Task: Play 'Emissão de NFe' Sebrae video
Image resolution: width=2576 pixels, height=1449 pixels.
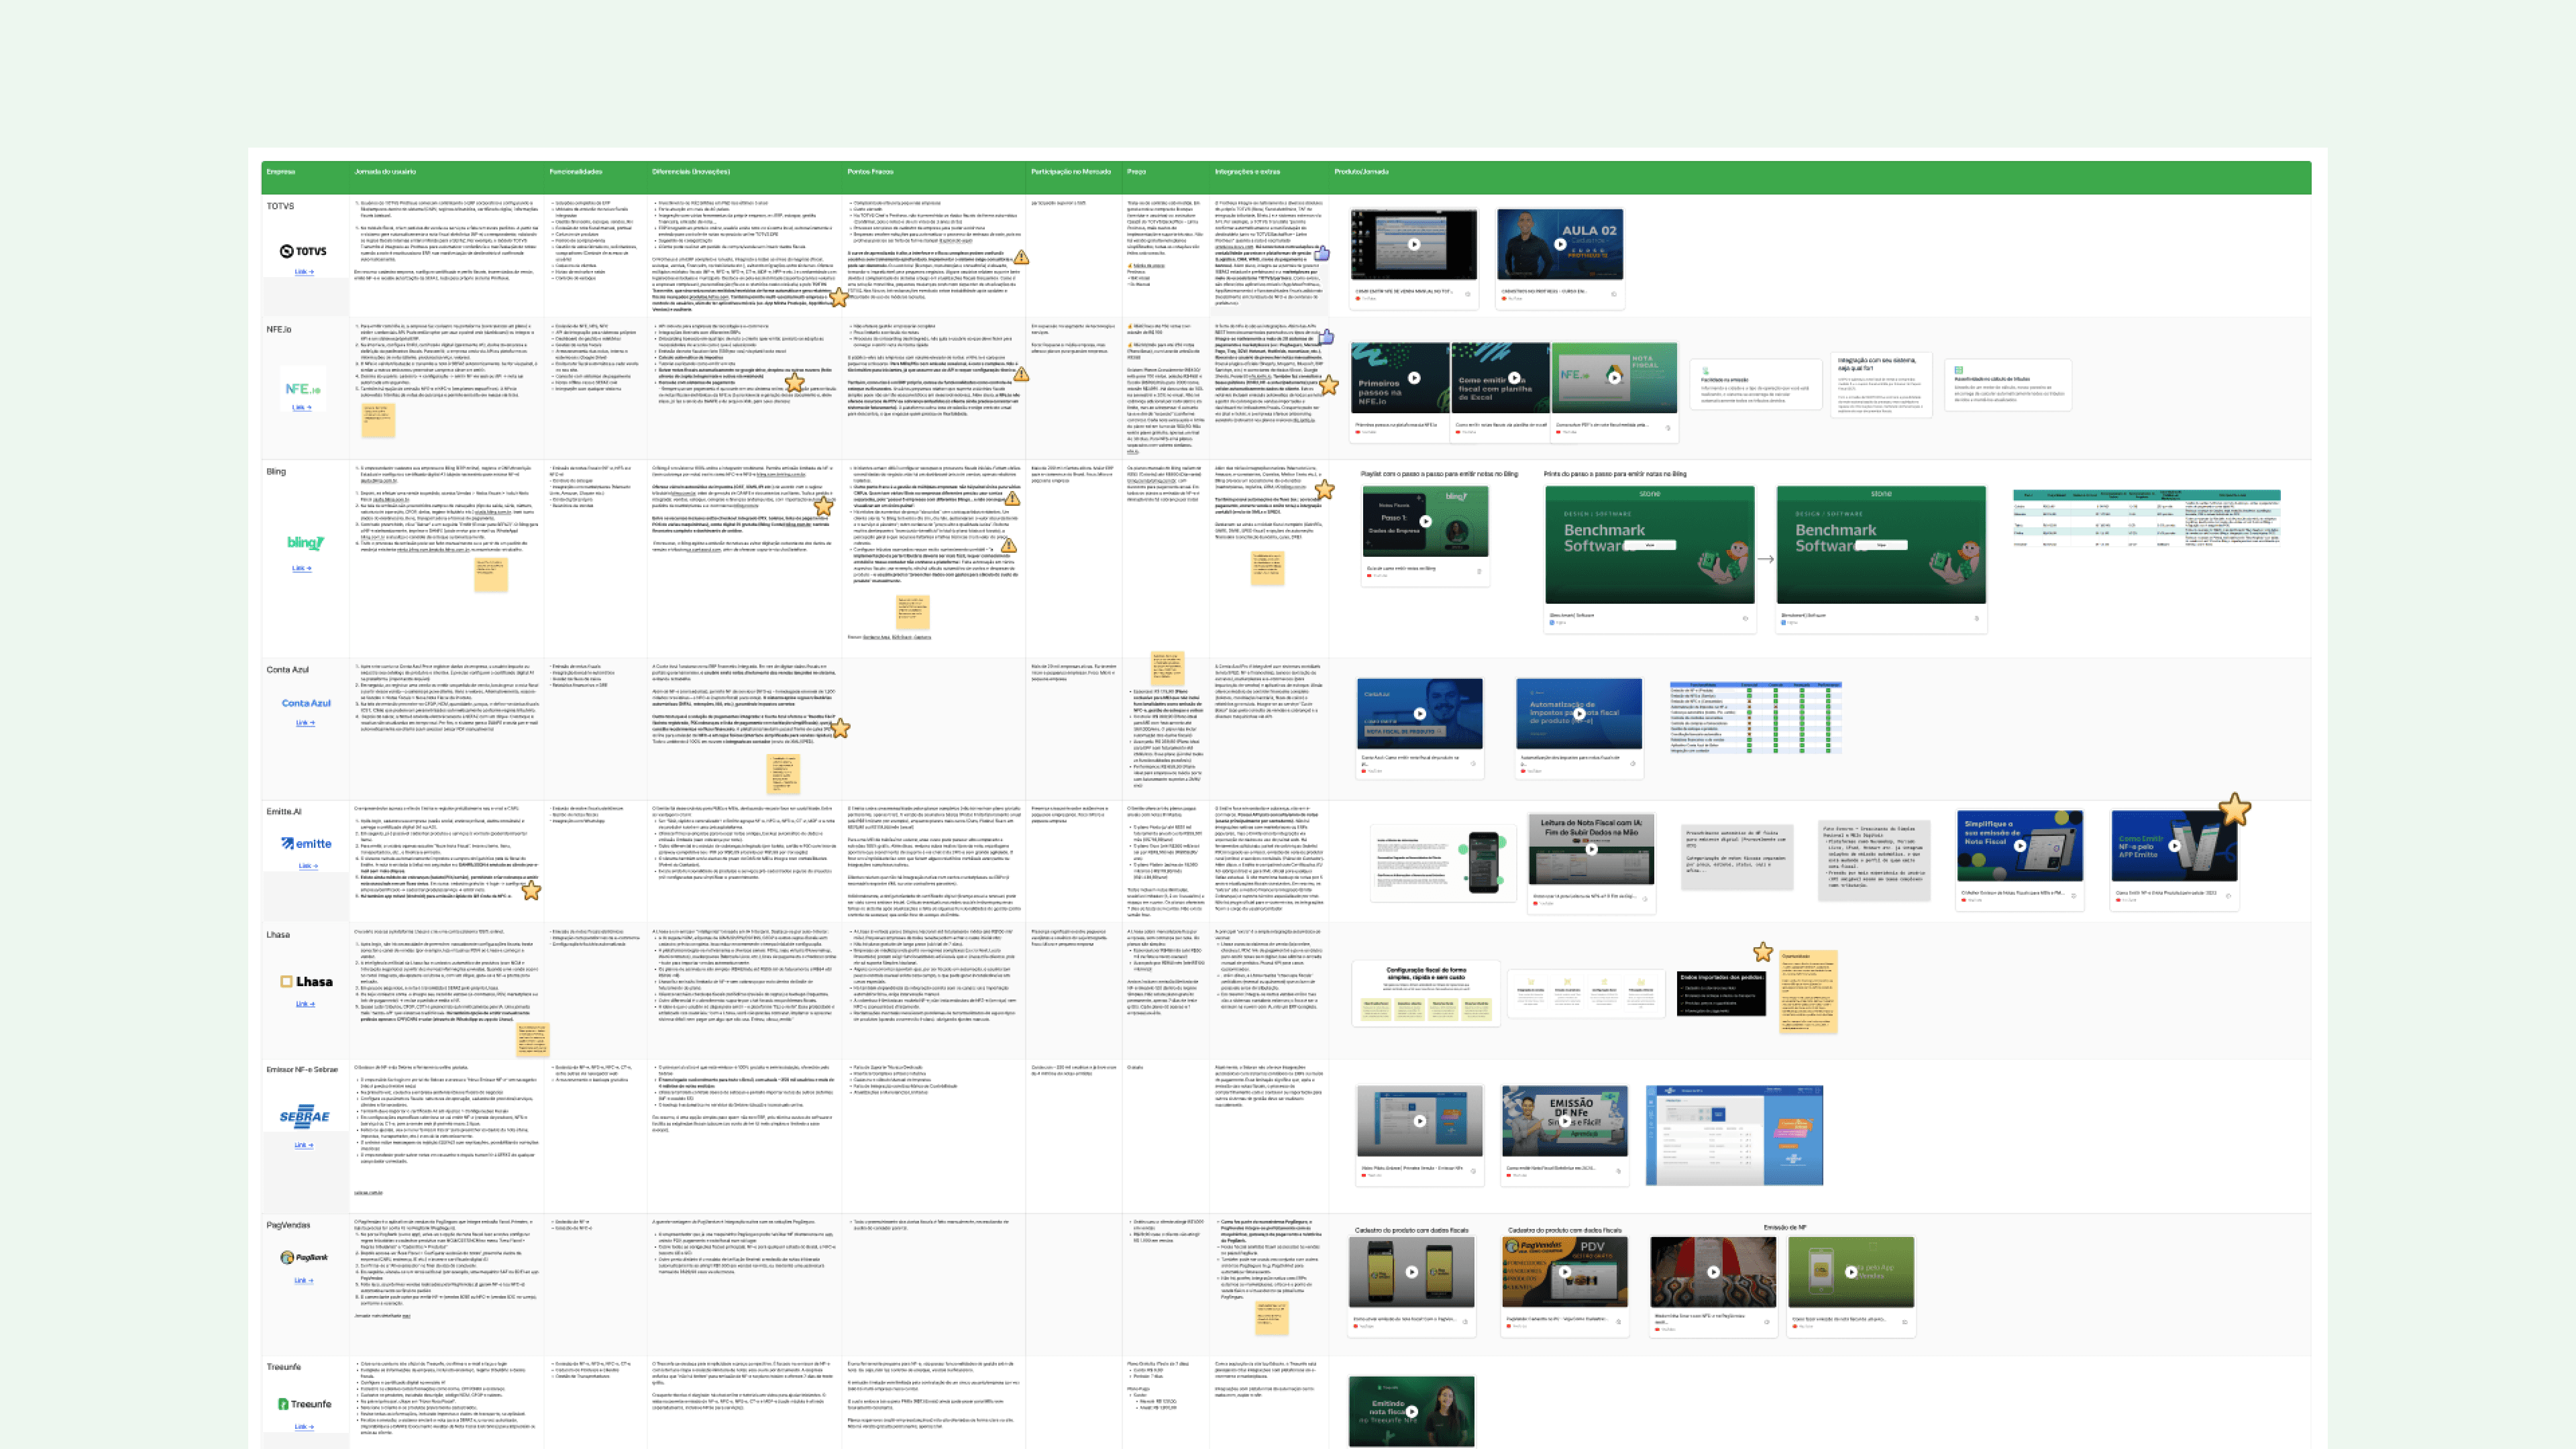Action: click(x=1565, y=1121)
